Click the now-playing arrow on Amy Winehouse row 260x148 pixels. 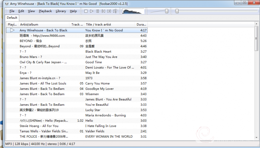click(12, 30)
